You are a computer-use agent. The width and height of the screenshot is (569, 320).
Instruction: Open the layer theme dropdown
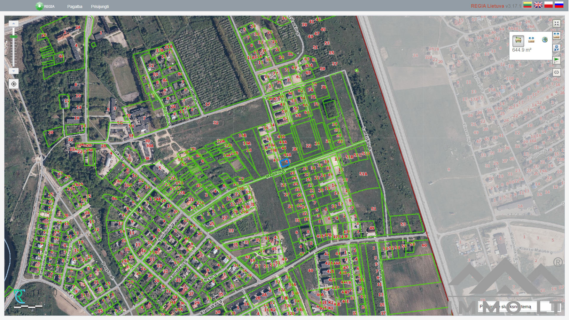pyautogui.click(x=519, y=307)
